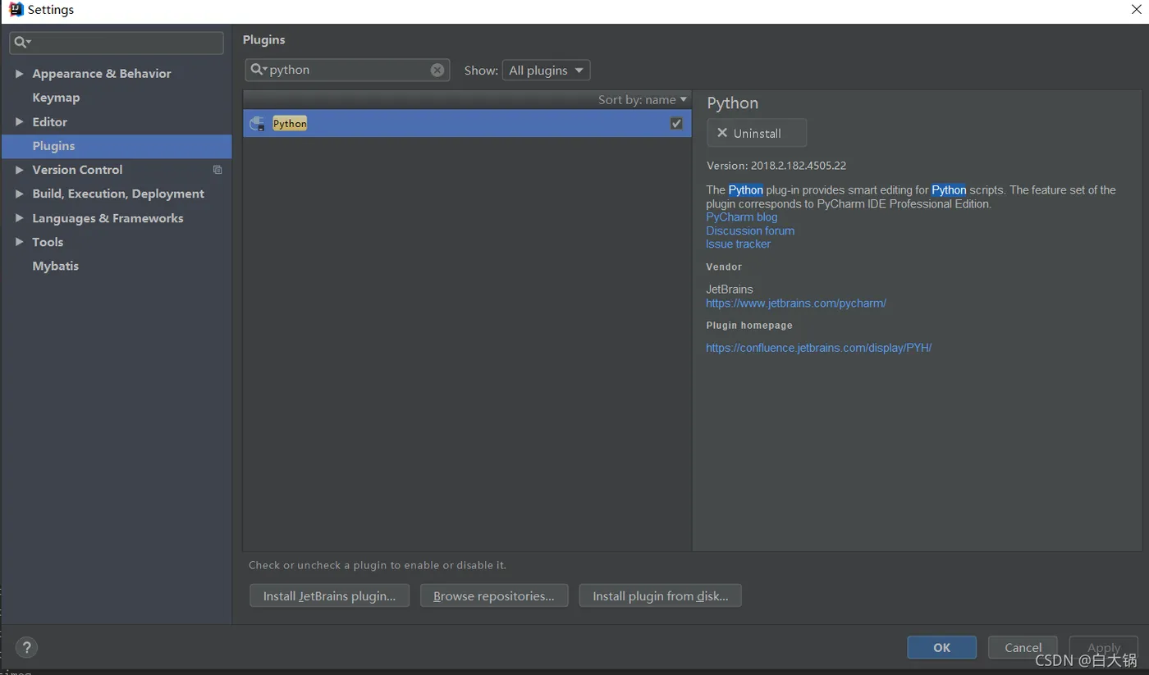
Task: Select Plugins in the settings tree
Action: pos(117,146)
